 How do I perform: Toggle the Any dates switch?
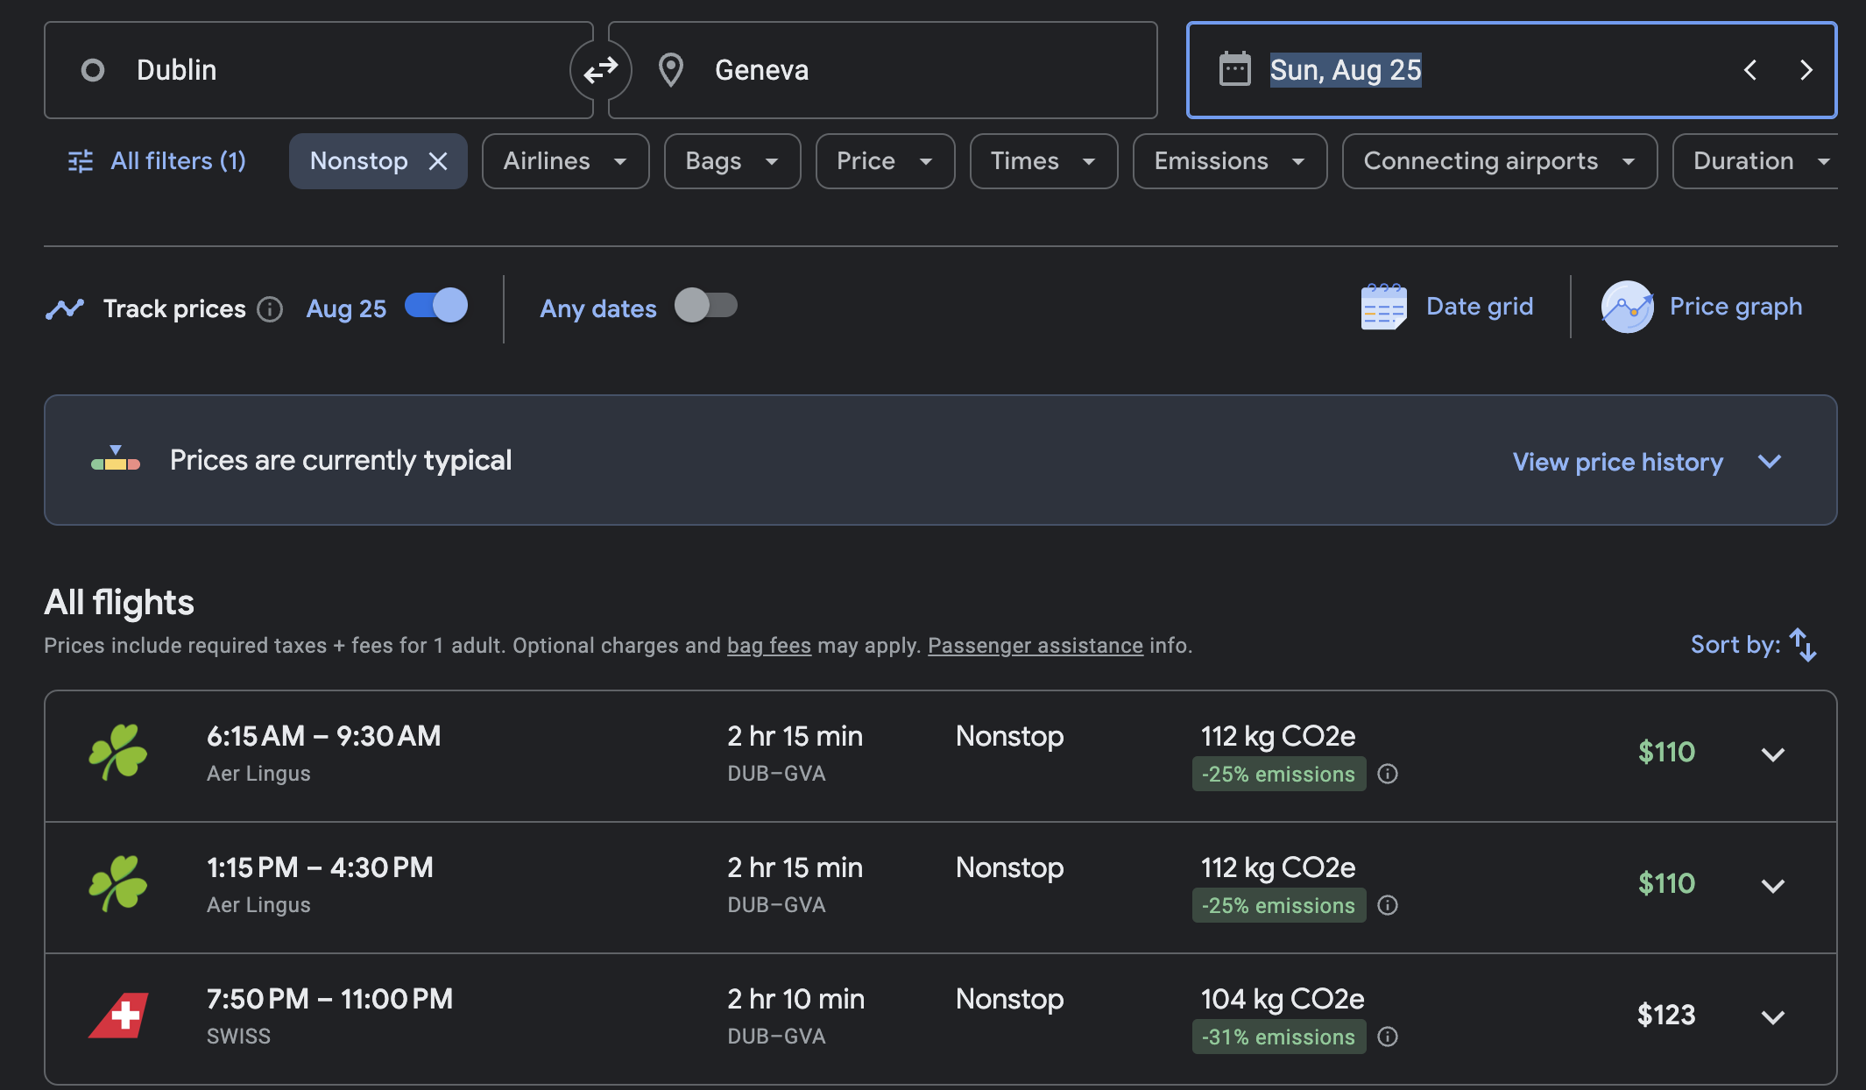(x=706, y=306)
